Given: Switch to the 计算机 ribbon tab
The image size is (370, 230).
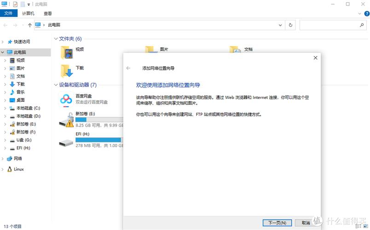Looking at the screenshot, I should coord(29,13).
